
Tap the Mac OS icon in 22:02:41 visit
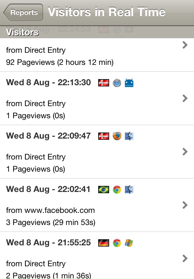pyautogui.click(x=129, y=190)
